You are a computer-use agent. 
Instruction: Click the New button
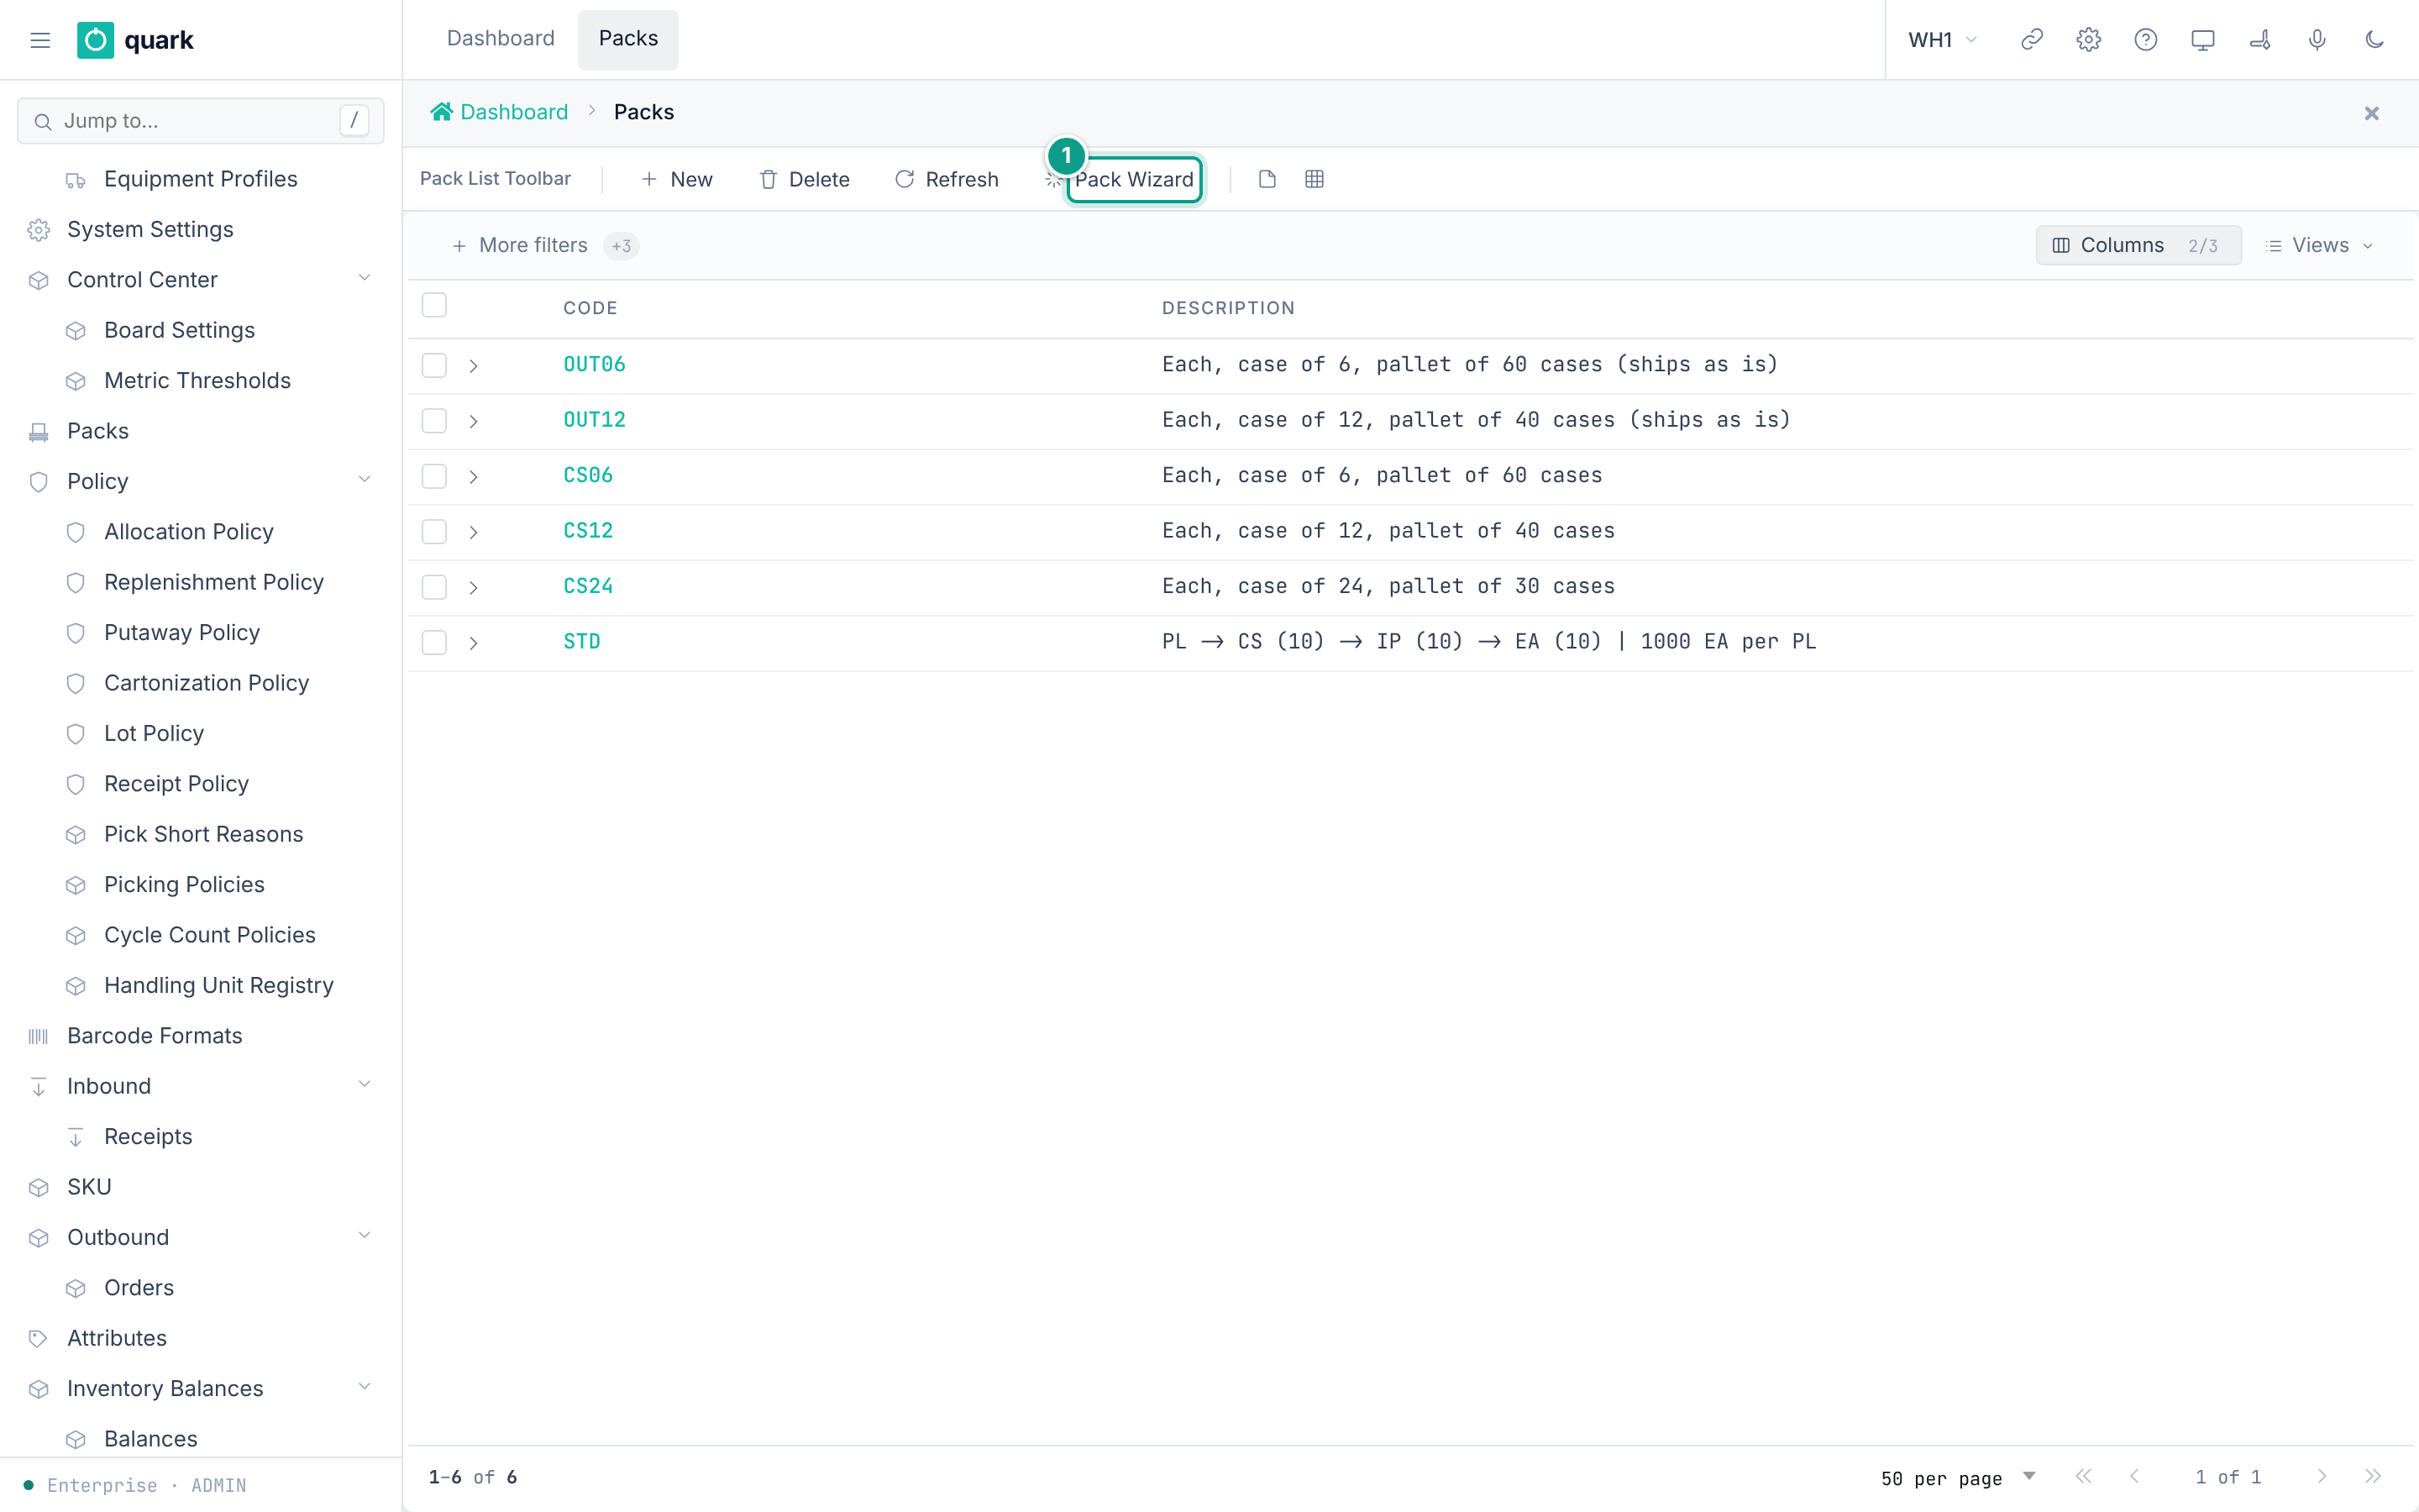[677, 179]
